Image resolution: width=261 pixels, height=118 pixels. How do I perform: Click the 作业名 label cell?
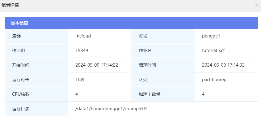pyautogui.click(x=163, y=50)
